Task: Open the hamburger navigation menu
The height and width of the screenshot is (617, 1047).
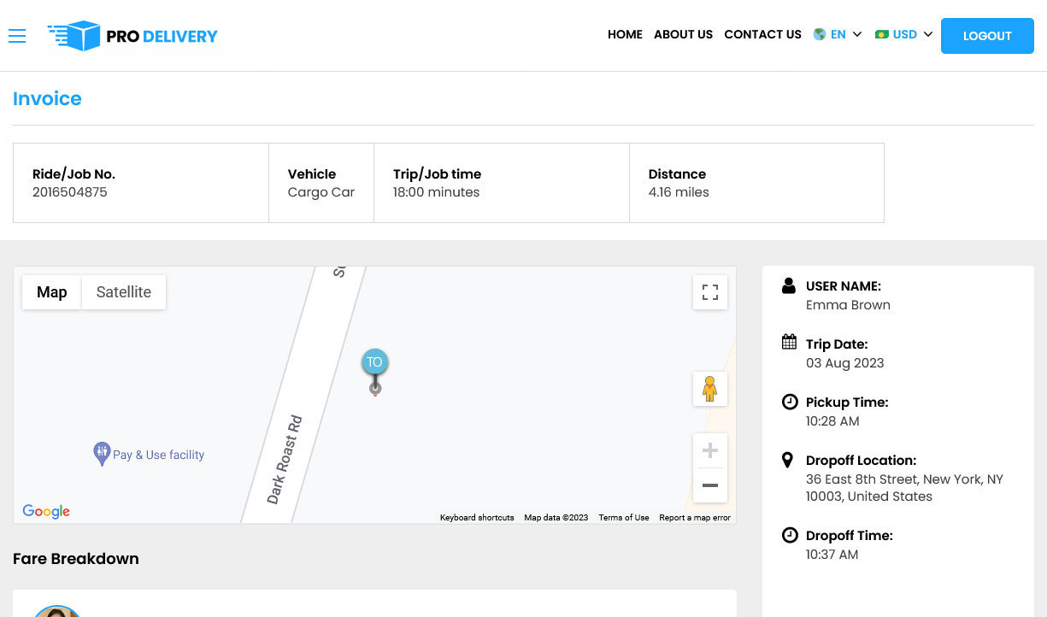Action: (x=17, y=36)
